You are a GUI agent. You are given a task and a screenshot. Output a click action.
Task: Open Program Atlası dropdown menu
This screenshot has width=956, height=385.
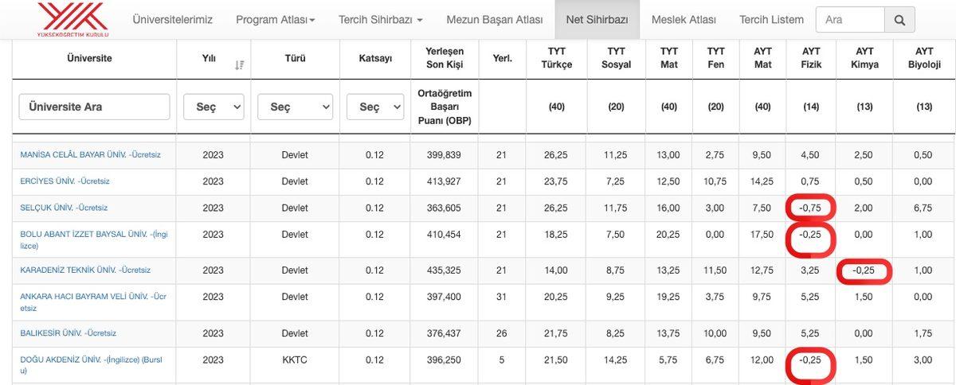[275, 20]
